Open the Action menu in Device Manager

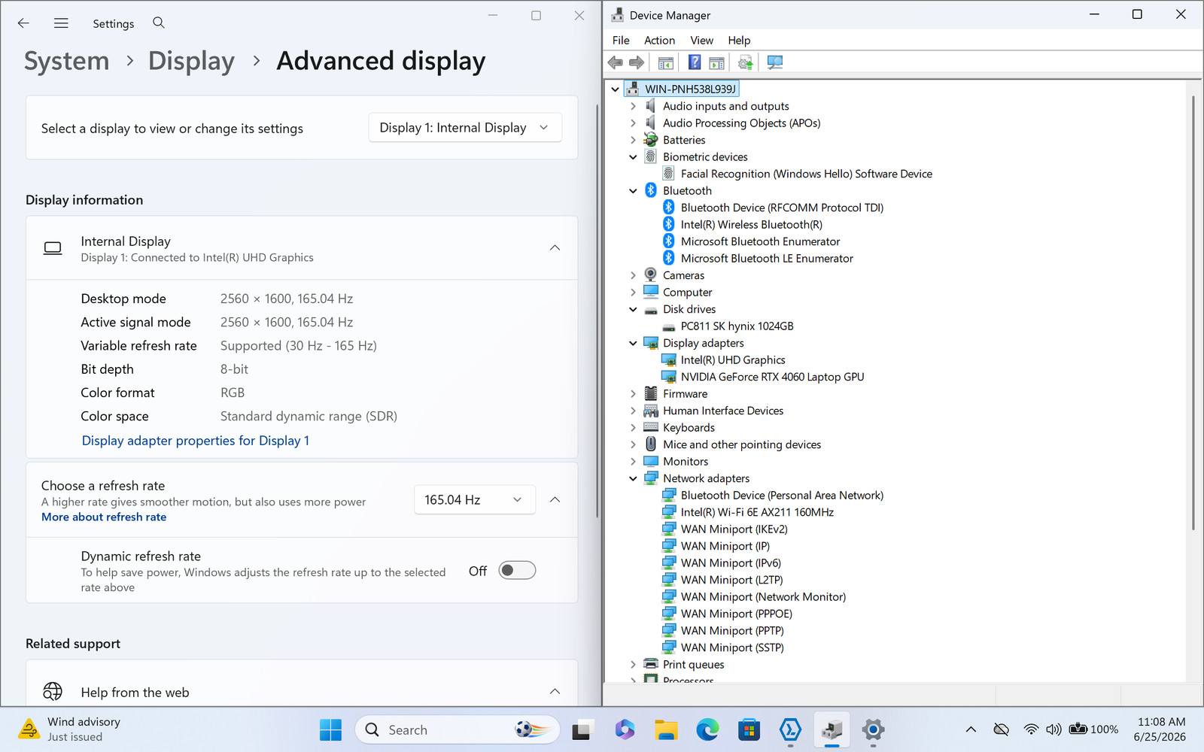659,41
